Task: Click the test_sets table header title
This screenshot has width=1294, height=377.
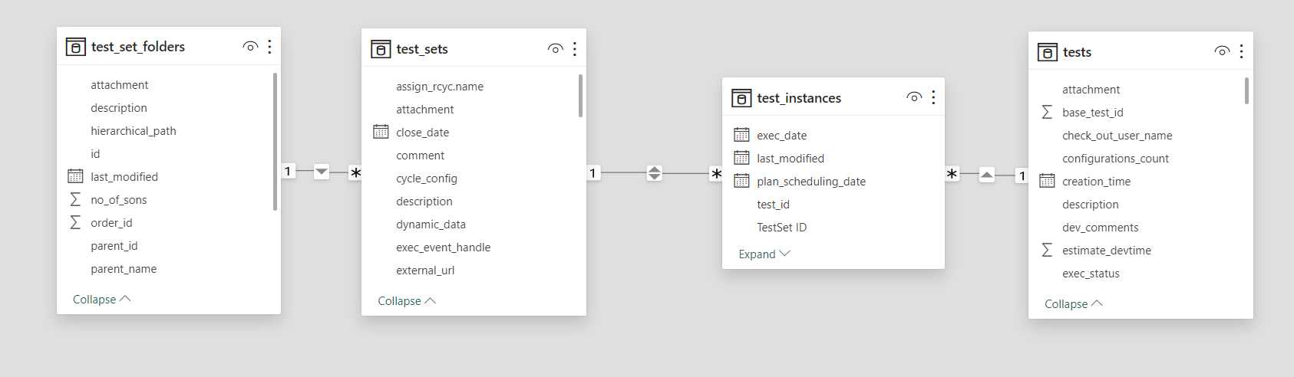Action: coord(422,49)
